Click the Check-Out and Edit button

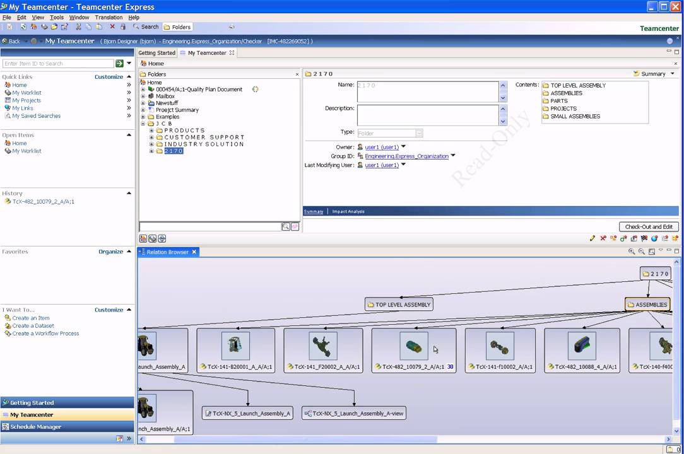(649, 227)
